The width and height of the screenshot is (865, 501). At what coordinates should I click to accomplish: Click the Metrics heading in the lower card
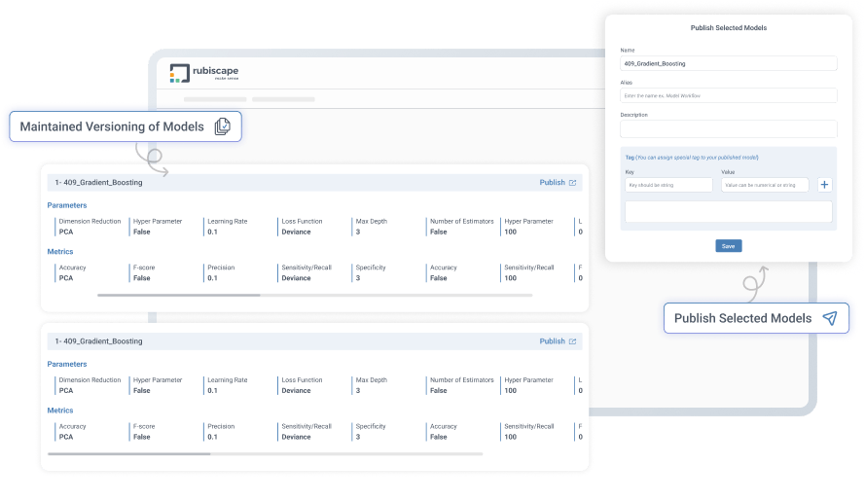click(x=60, y=411)
